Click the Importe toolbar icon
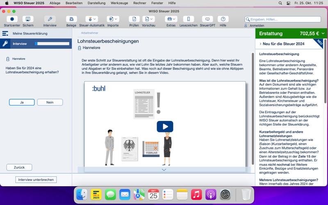The height and width of the screenshot is (205, 328). (111, 19)
